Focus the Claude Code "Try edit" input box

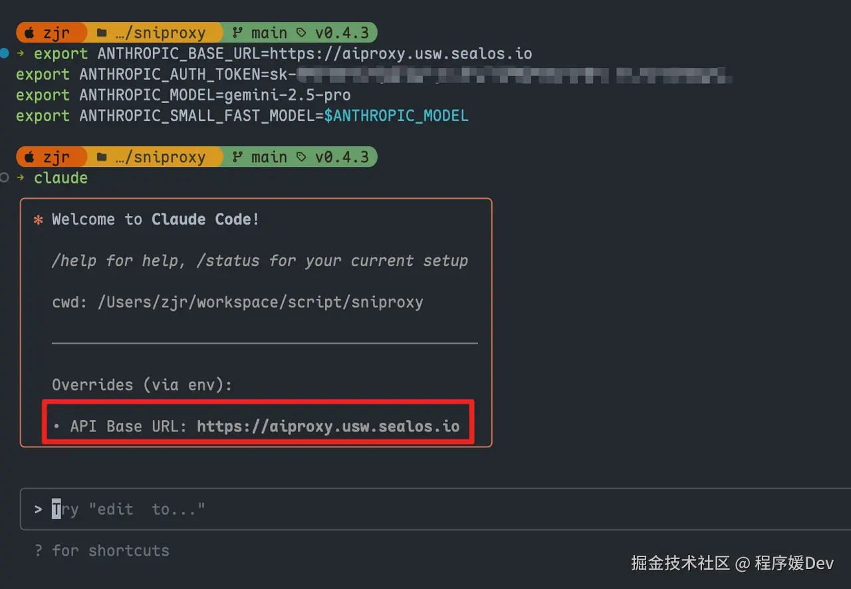tap(425, 509)
